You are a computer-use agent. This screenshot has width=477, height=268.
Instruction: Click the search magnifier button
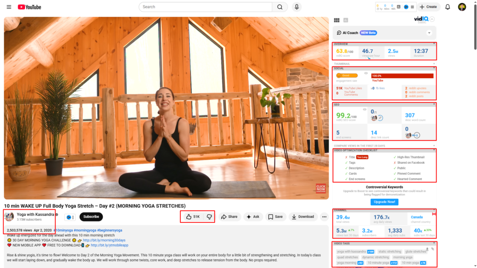pyautogui.click(x=279, y=7)
